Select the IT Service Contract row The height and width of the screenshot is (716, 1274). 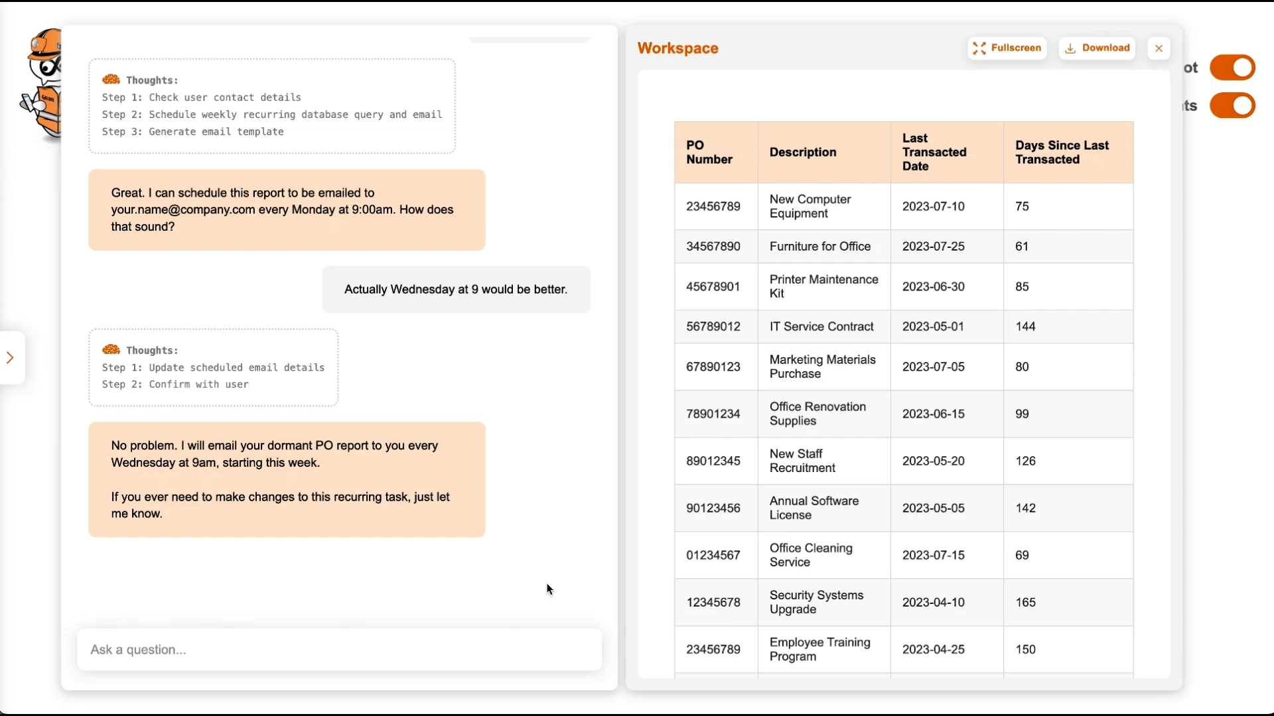821,326
